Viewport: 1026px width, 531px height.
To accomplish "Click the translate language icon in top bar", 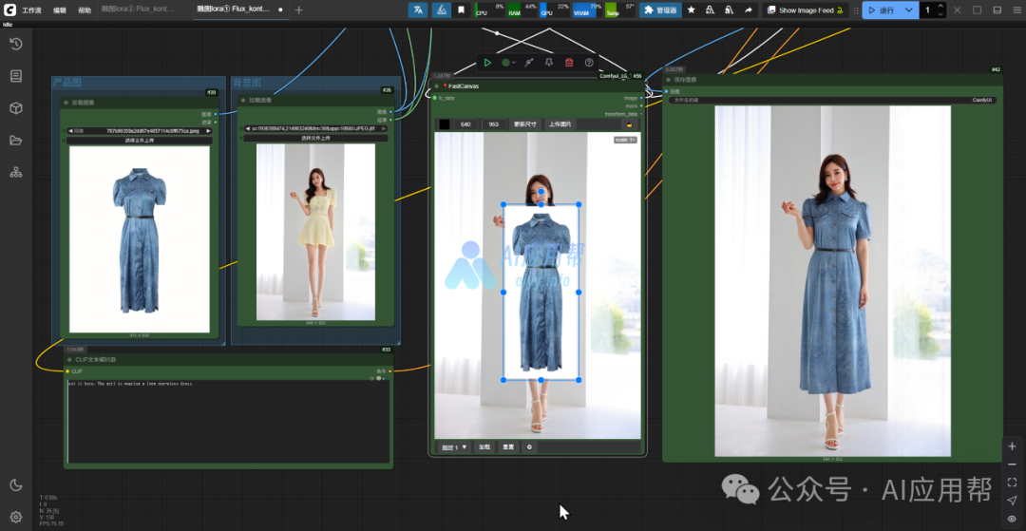I will point(417,9).
